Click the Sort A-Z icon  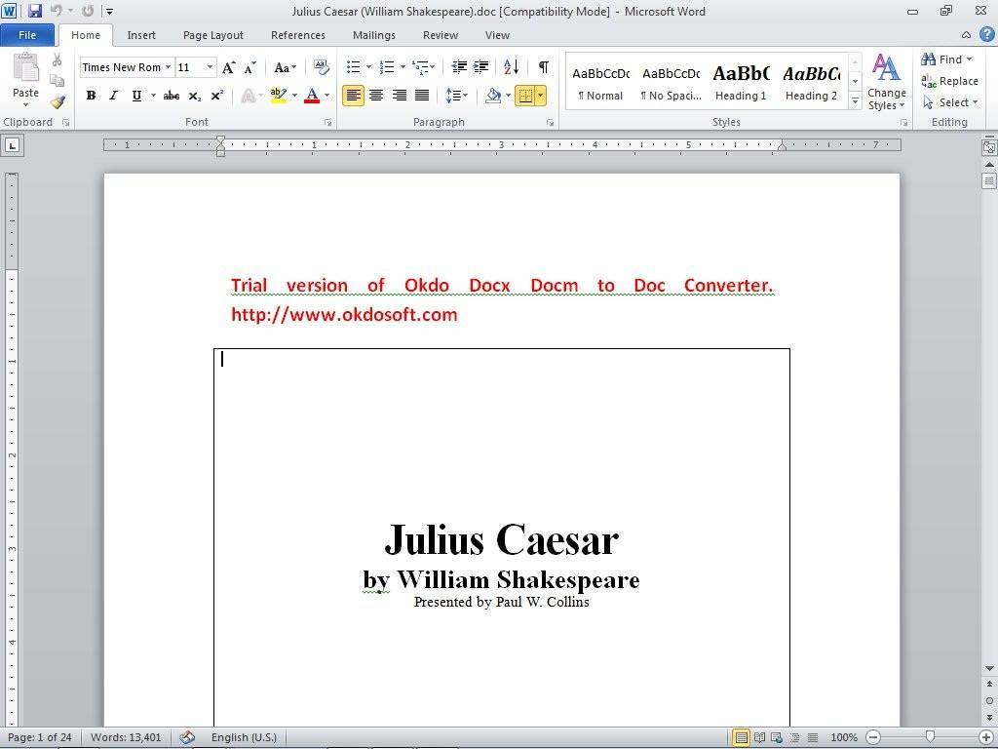(511, 67)
